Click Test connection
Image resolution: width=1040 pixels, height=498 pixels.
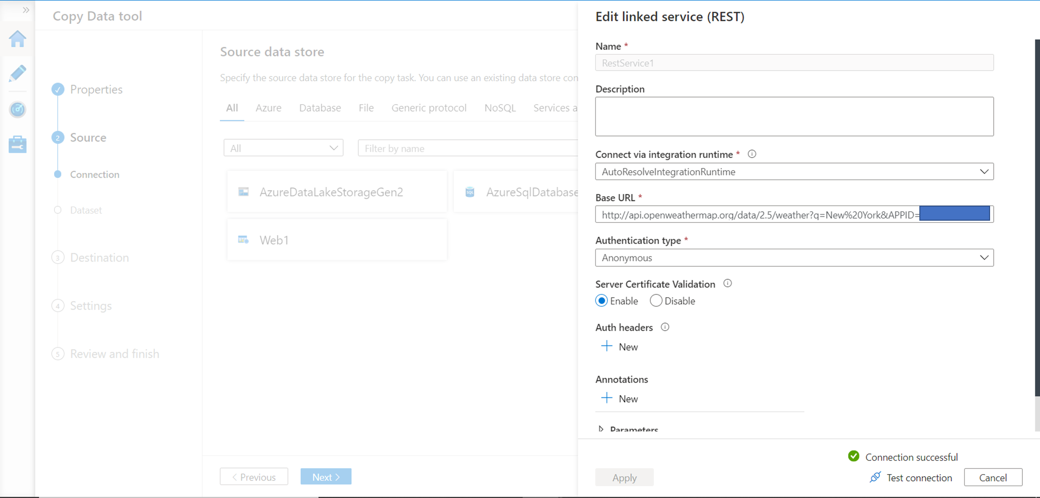[x=911, y=478]
